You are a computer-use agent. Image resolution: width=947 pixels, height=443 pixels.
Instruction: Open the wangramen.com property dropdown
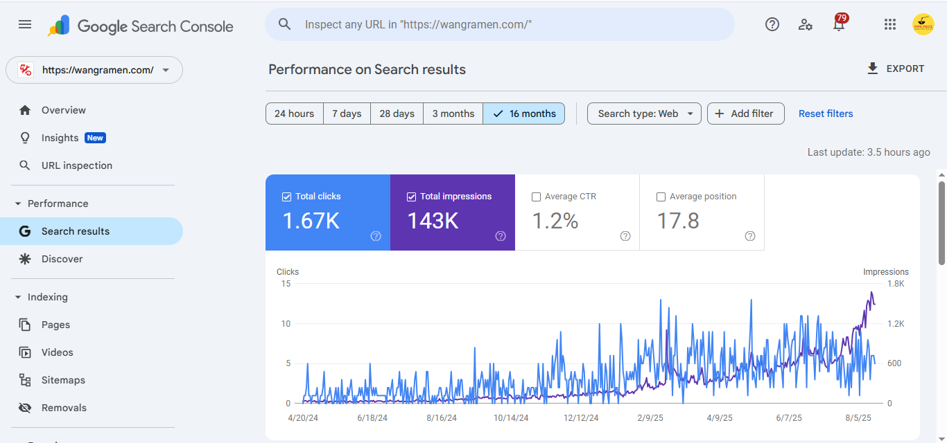pyautogui.click(x=94, y=70)
